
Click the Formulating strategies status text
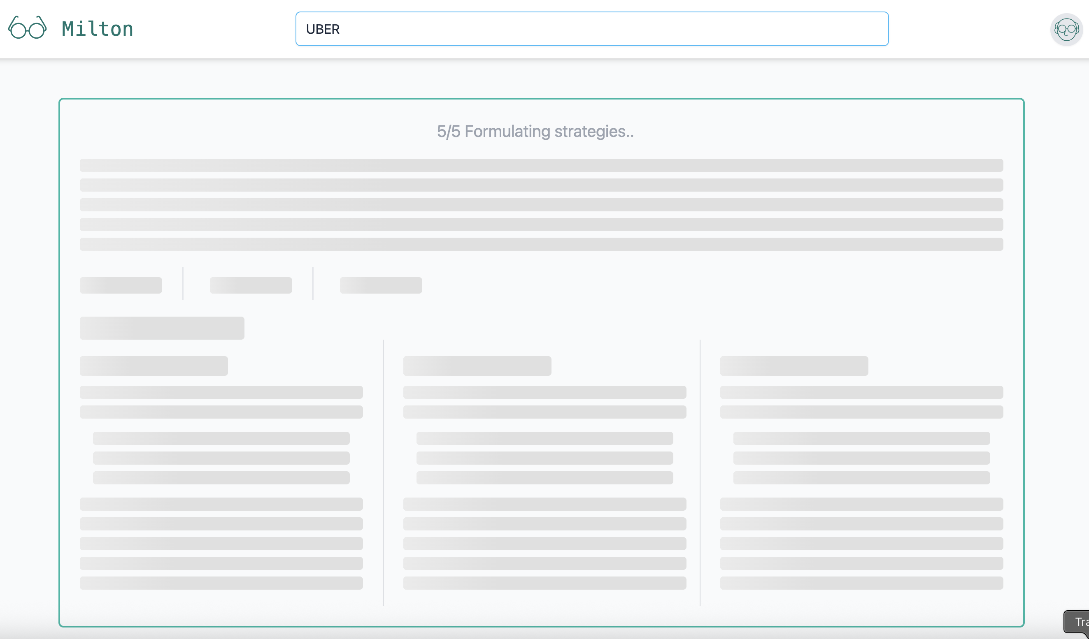[535, 131]
